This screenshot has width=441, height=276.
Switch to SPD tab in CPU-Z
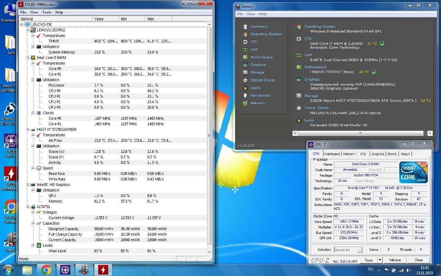click(363, 154)
